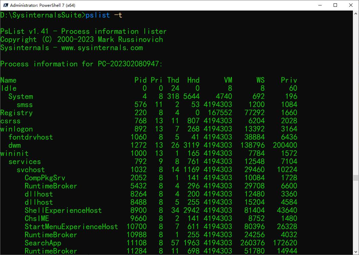The image size is (359, 255).
Task: Click RuntimeBroker with Pid 5432
Action: coord(51,186)
